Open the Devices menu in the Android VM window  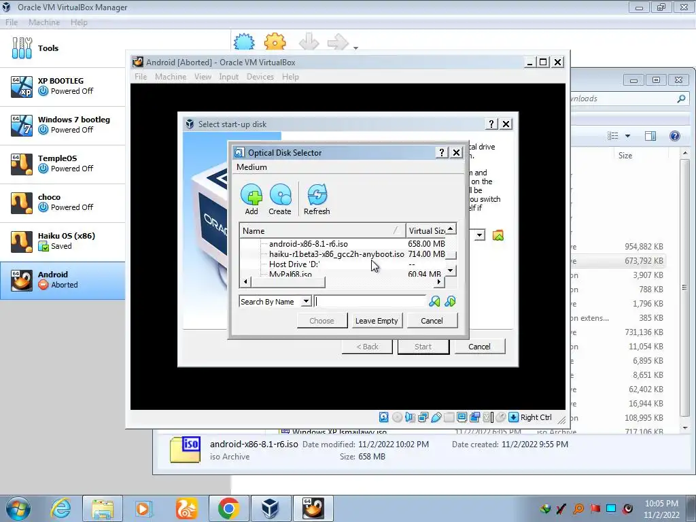pyautogui.click(x=260, y=77)
